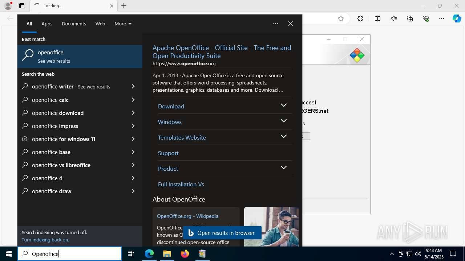Select the openoffice best match result

coord(80,57)
